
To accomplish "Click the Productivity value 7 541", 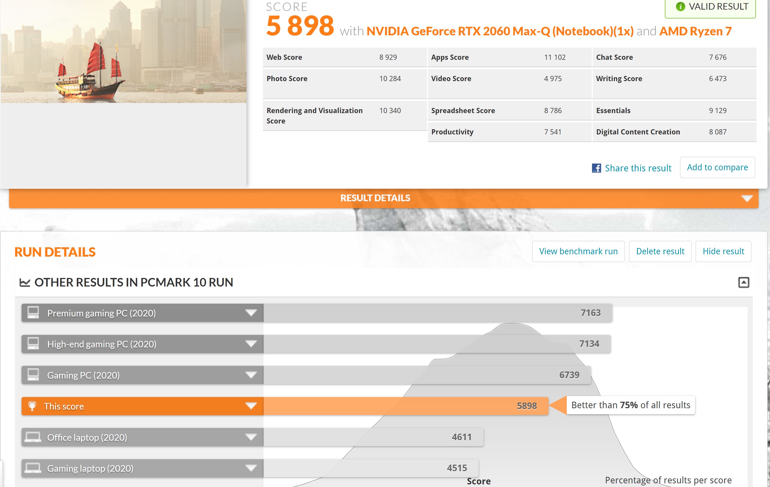I will 552,132.
